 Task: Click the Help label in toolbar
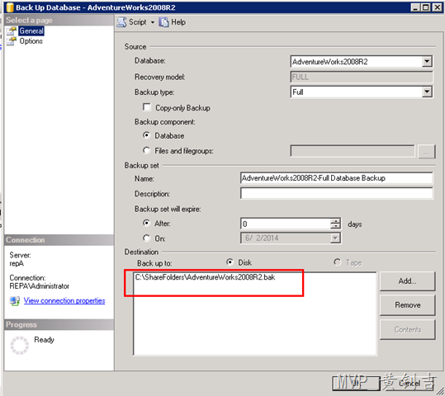178,22
